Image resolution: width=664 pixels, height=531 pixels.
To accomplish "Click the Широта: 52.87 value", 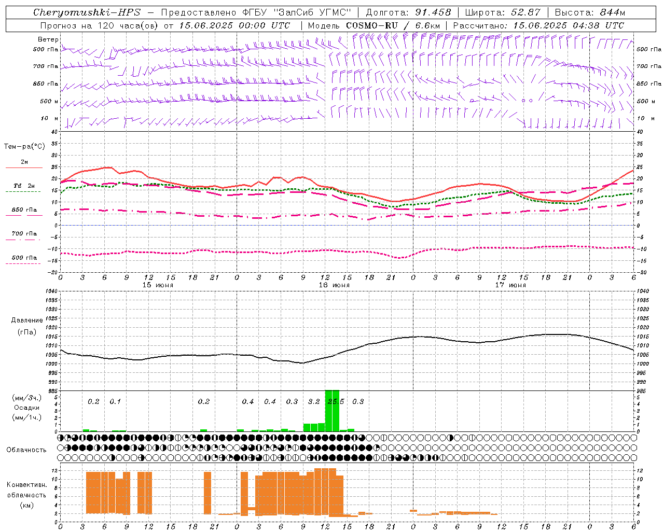I will [x=503, y=12].
